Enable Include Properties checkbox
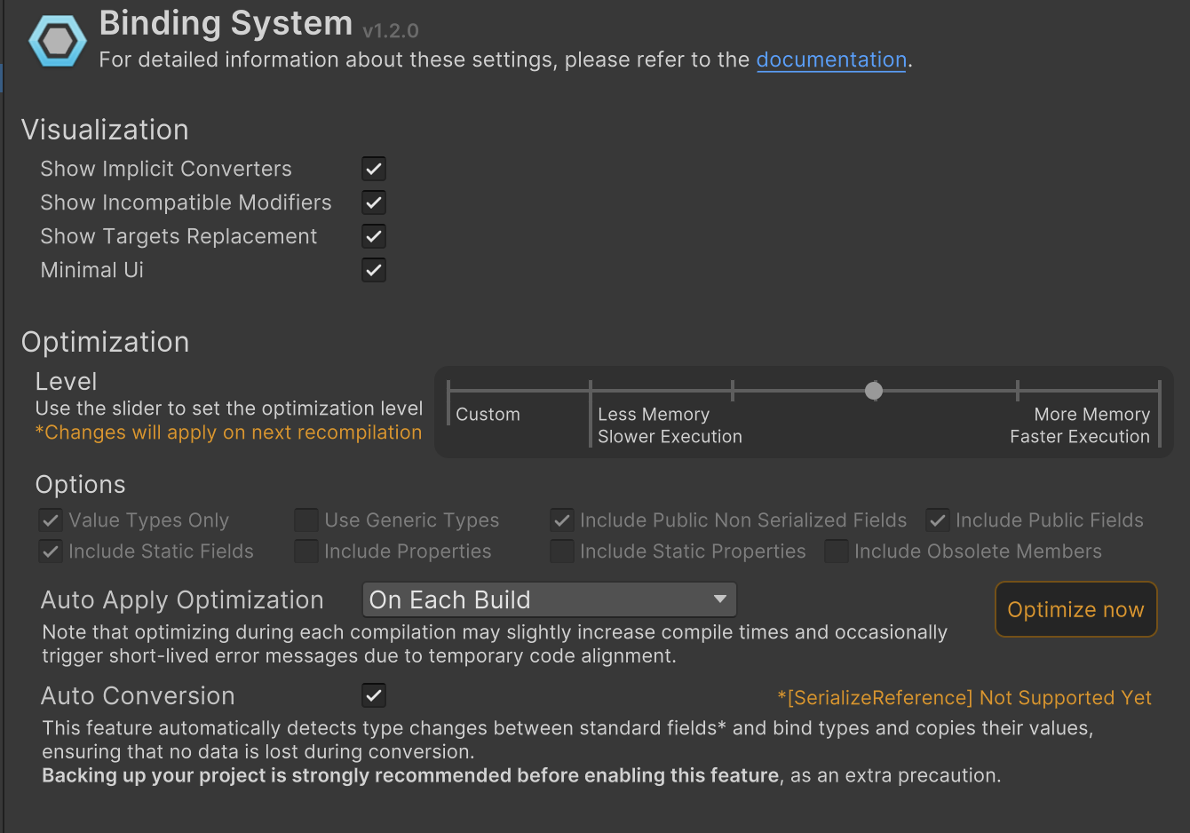Screen dimensions: 1190x833 pyautogui.click(x=306, y=551)
